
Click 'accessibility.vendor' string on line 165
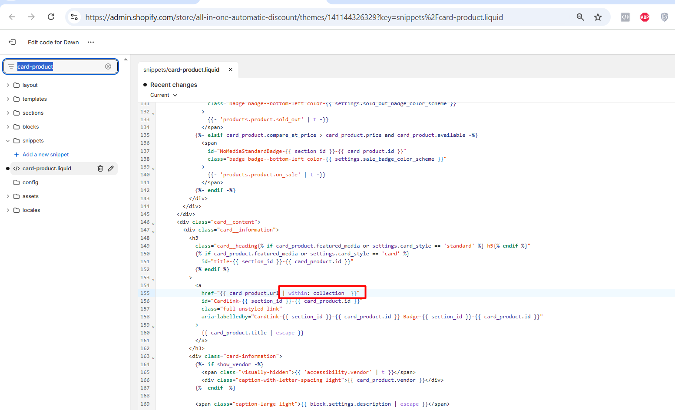338,372
